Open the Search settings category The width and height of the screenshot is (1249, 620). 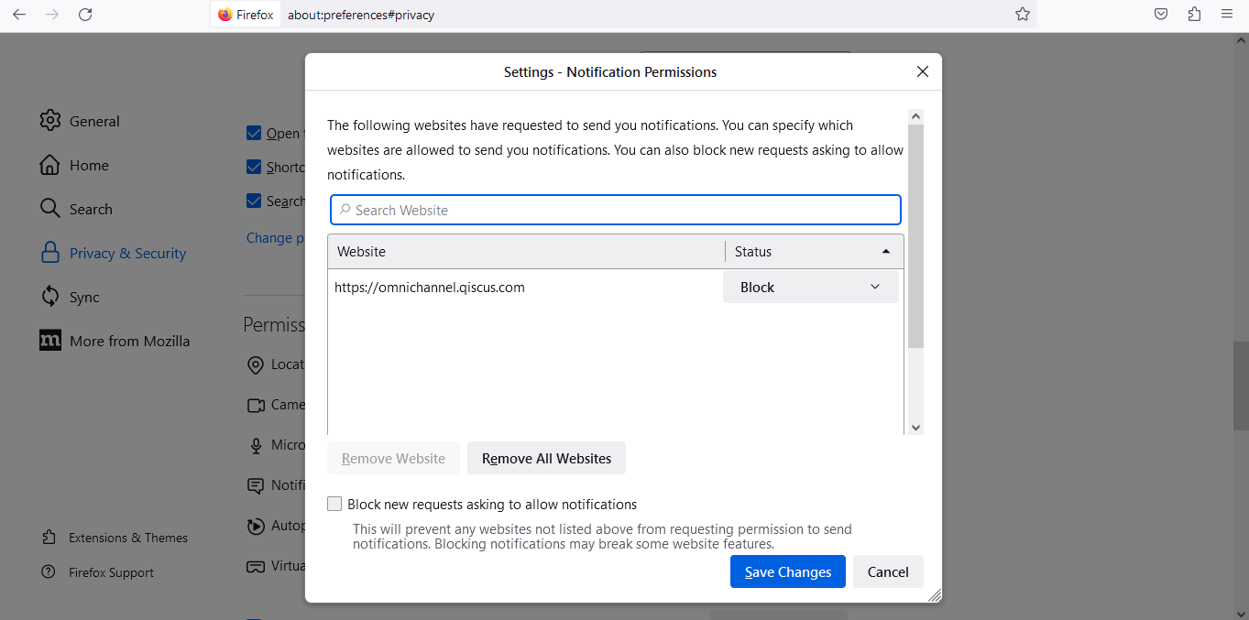pyautogui.click(x=91, y=209)
